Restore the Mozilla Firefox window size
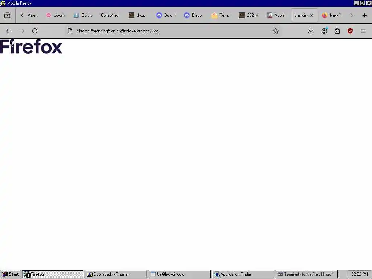The height and width of the screenshot is (279, 372). click(x=362, y=3)
